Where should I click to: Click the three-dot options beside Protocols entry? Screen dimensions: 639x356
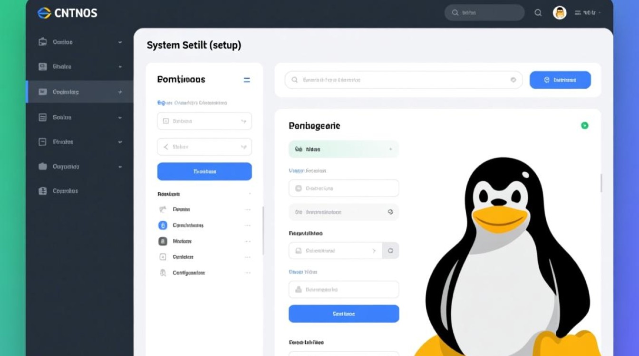[x=247, y=241]
